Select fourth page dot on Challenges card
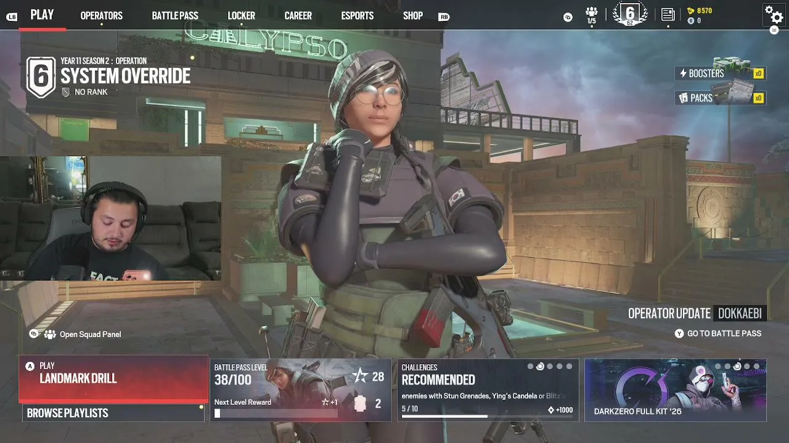The image size is (789, 443). [x=560, y=367]
